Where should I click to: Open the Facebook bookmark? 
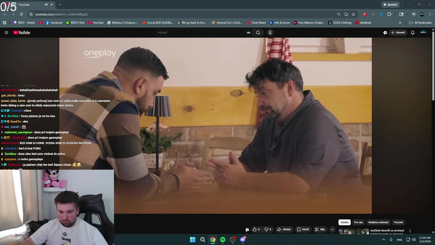pos(54,23)
